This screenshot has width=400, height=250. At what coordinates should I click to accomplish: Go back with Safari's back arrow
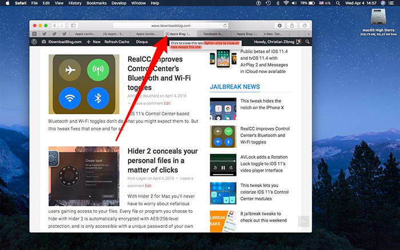click(55, 26)
